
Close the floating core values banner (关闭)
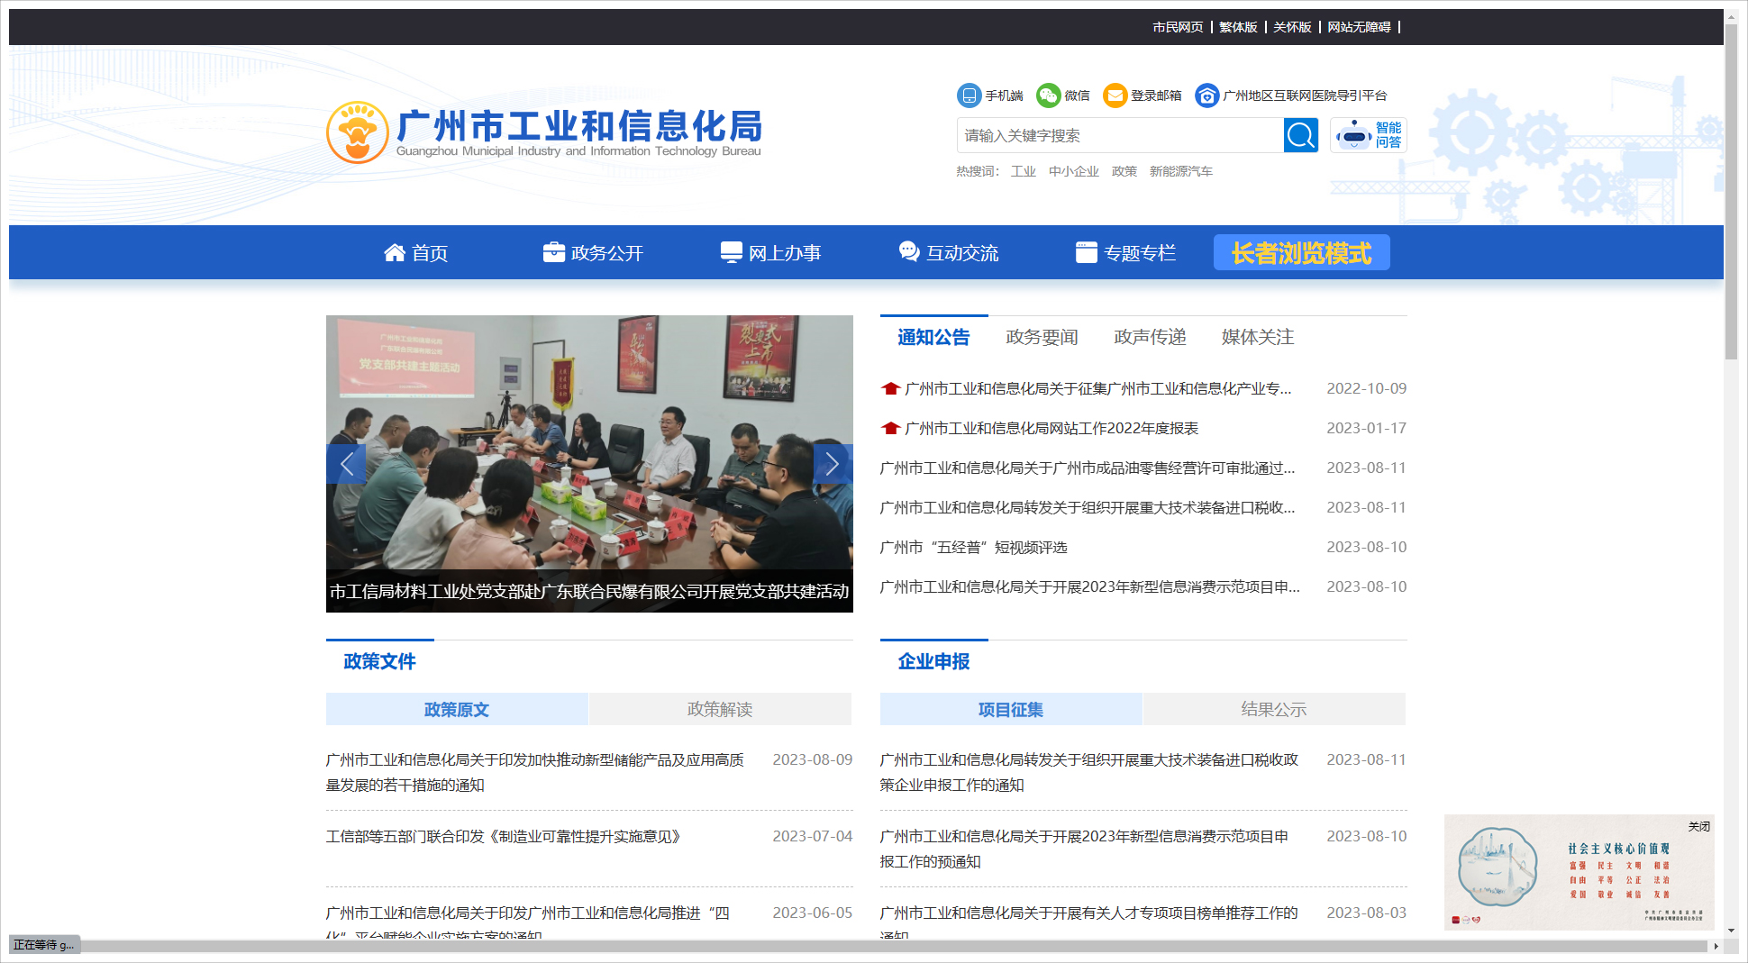(1698, 826)
